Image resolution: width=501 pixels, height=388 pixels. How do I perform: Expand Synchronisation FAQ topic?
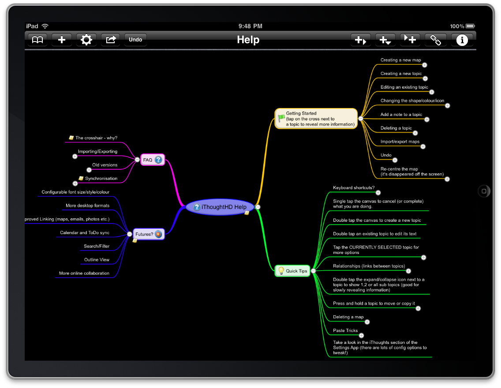(75, 183)
